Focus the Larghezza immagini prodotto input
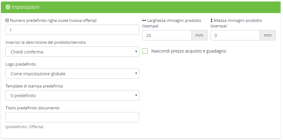283x140 pixels. tap(167, 36)
